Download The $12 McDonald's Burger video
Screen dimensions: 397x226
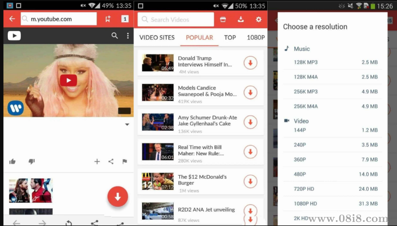(250, 181)
